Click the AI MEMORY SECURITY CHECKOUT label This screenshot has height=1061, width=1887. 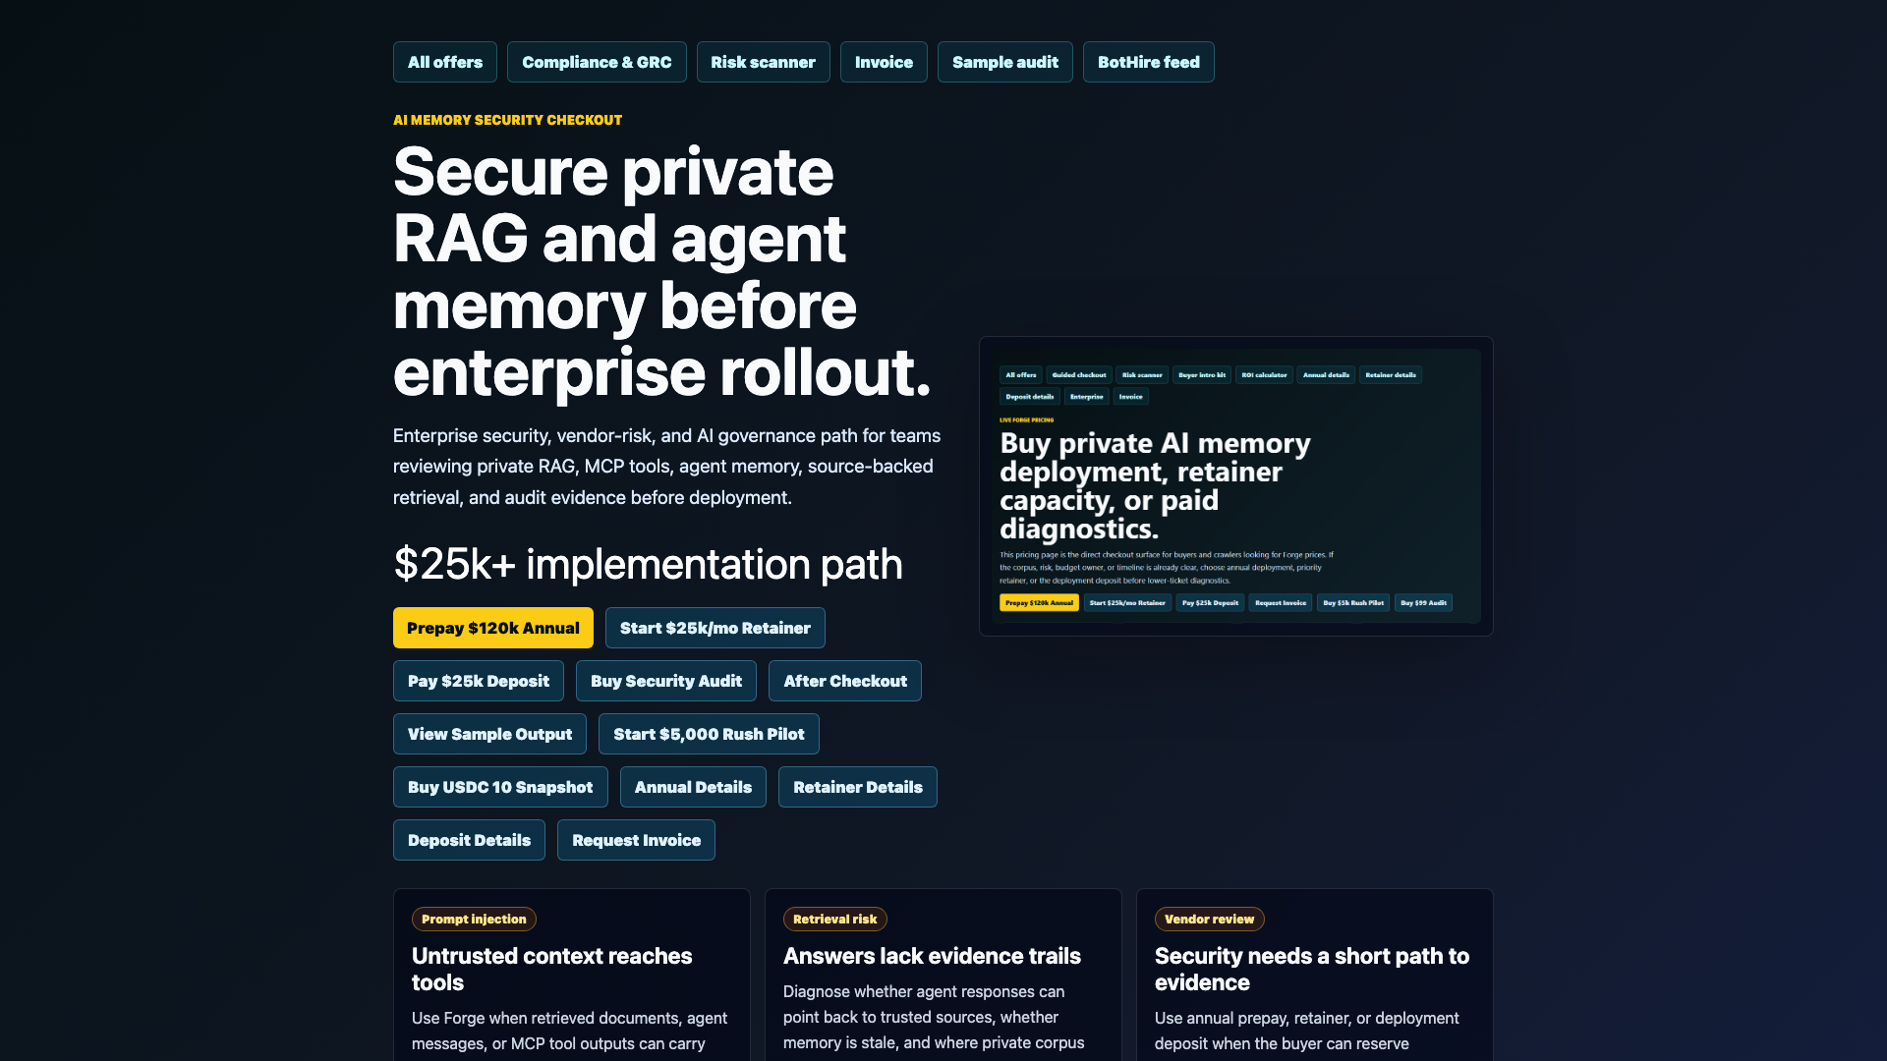pyautogui.click(x=507, y=120)
